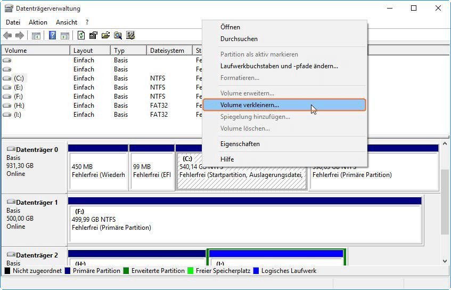Sort by the Layout column header
This screenshot has height=290, width=451.
click(x=90, y=51)
